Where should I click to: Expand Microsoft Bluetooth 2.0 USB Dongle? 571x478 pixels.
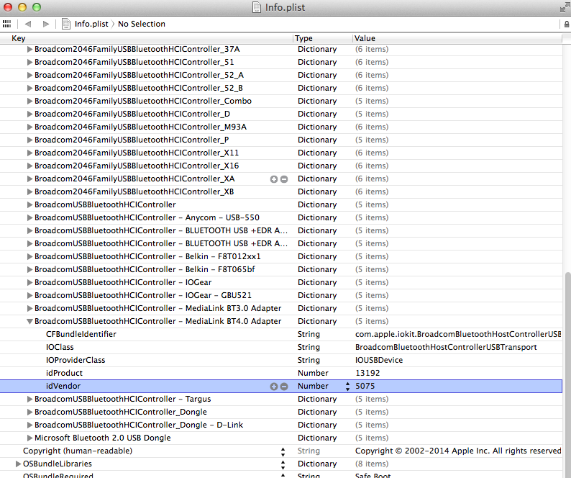click(30, 438)
